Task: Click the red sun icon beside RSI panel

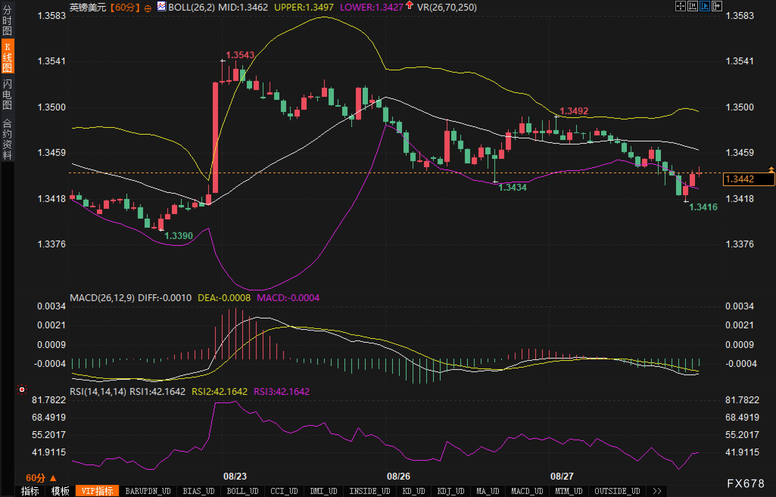Action: [x=22, y=390]
